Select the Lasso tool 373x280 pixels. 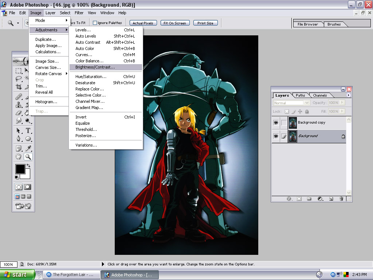[18, 78]
